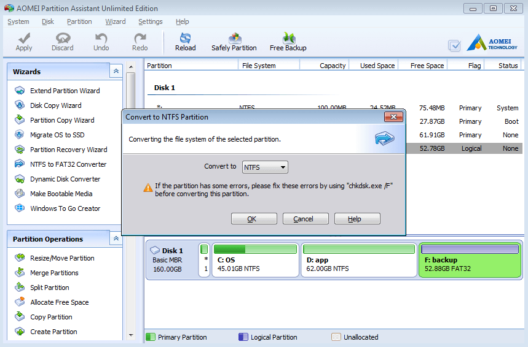Collapse the Wizards panel
The height and width of the screenshot is (347, 528).
pyautogui.click(x=116, y=71)
